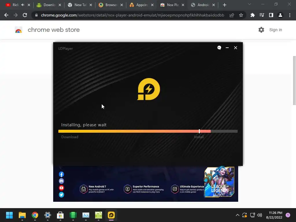The height and width of the screenshot is (222, 296).
Task: Click the Install stage marker on progress bar
Action: click(199, 131)
